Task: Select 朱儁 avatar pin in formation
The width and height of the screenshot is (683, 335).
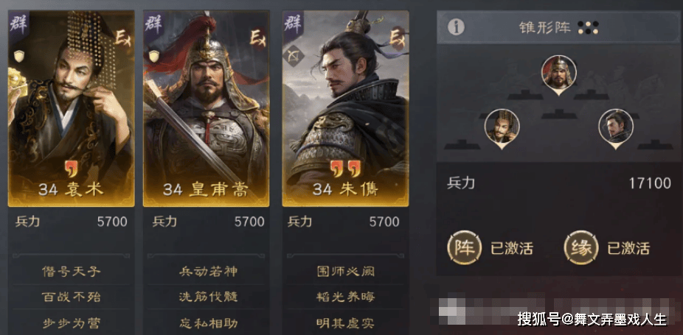Action: [x=615, y=129]
